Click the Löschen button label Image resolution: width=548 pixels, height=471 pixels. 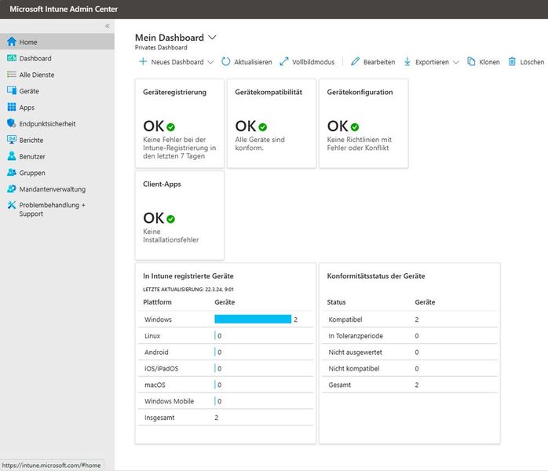(532, 62)
